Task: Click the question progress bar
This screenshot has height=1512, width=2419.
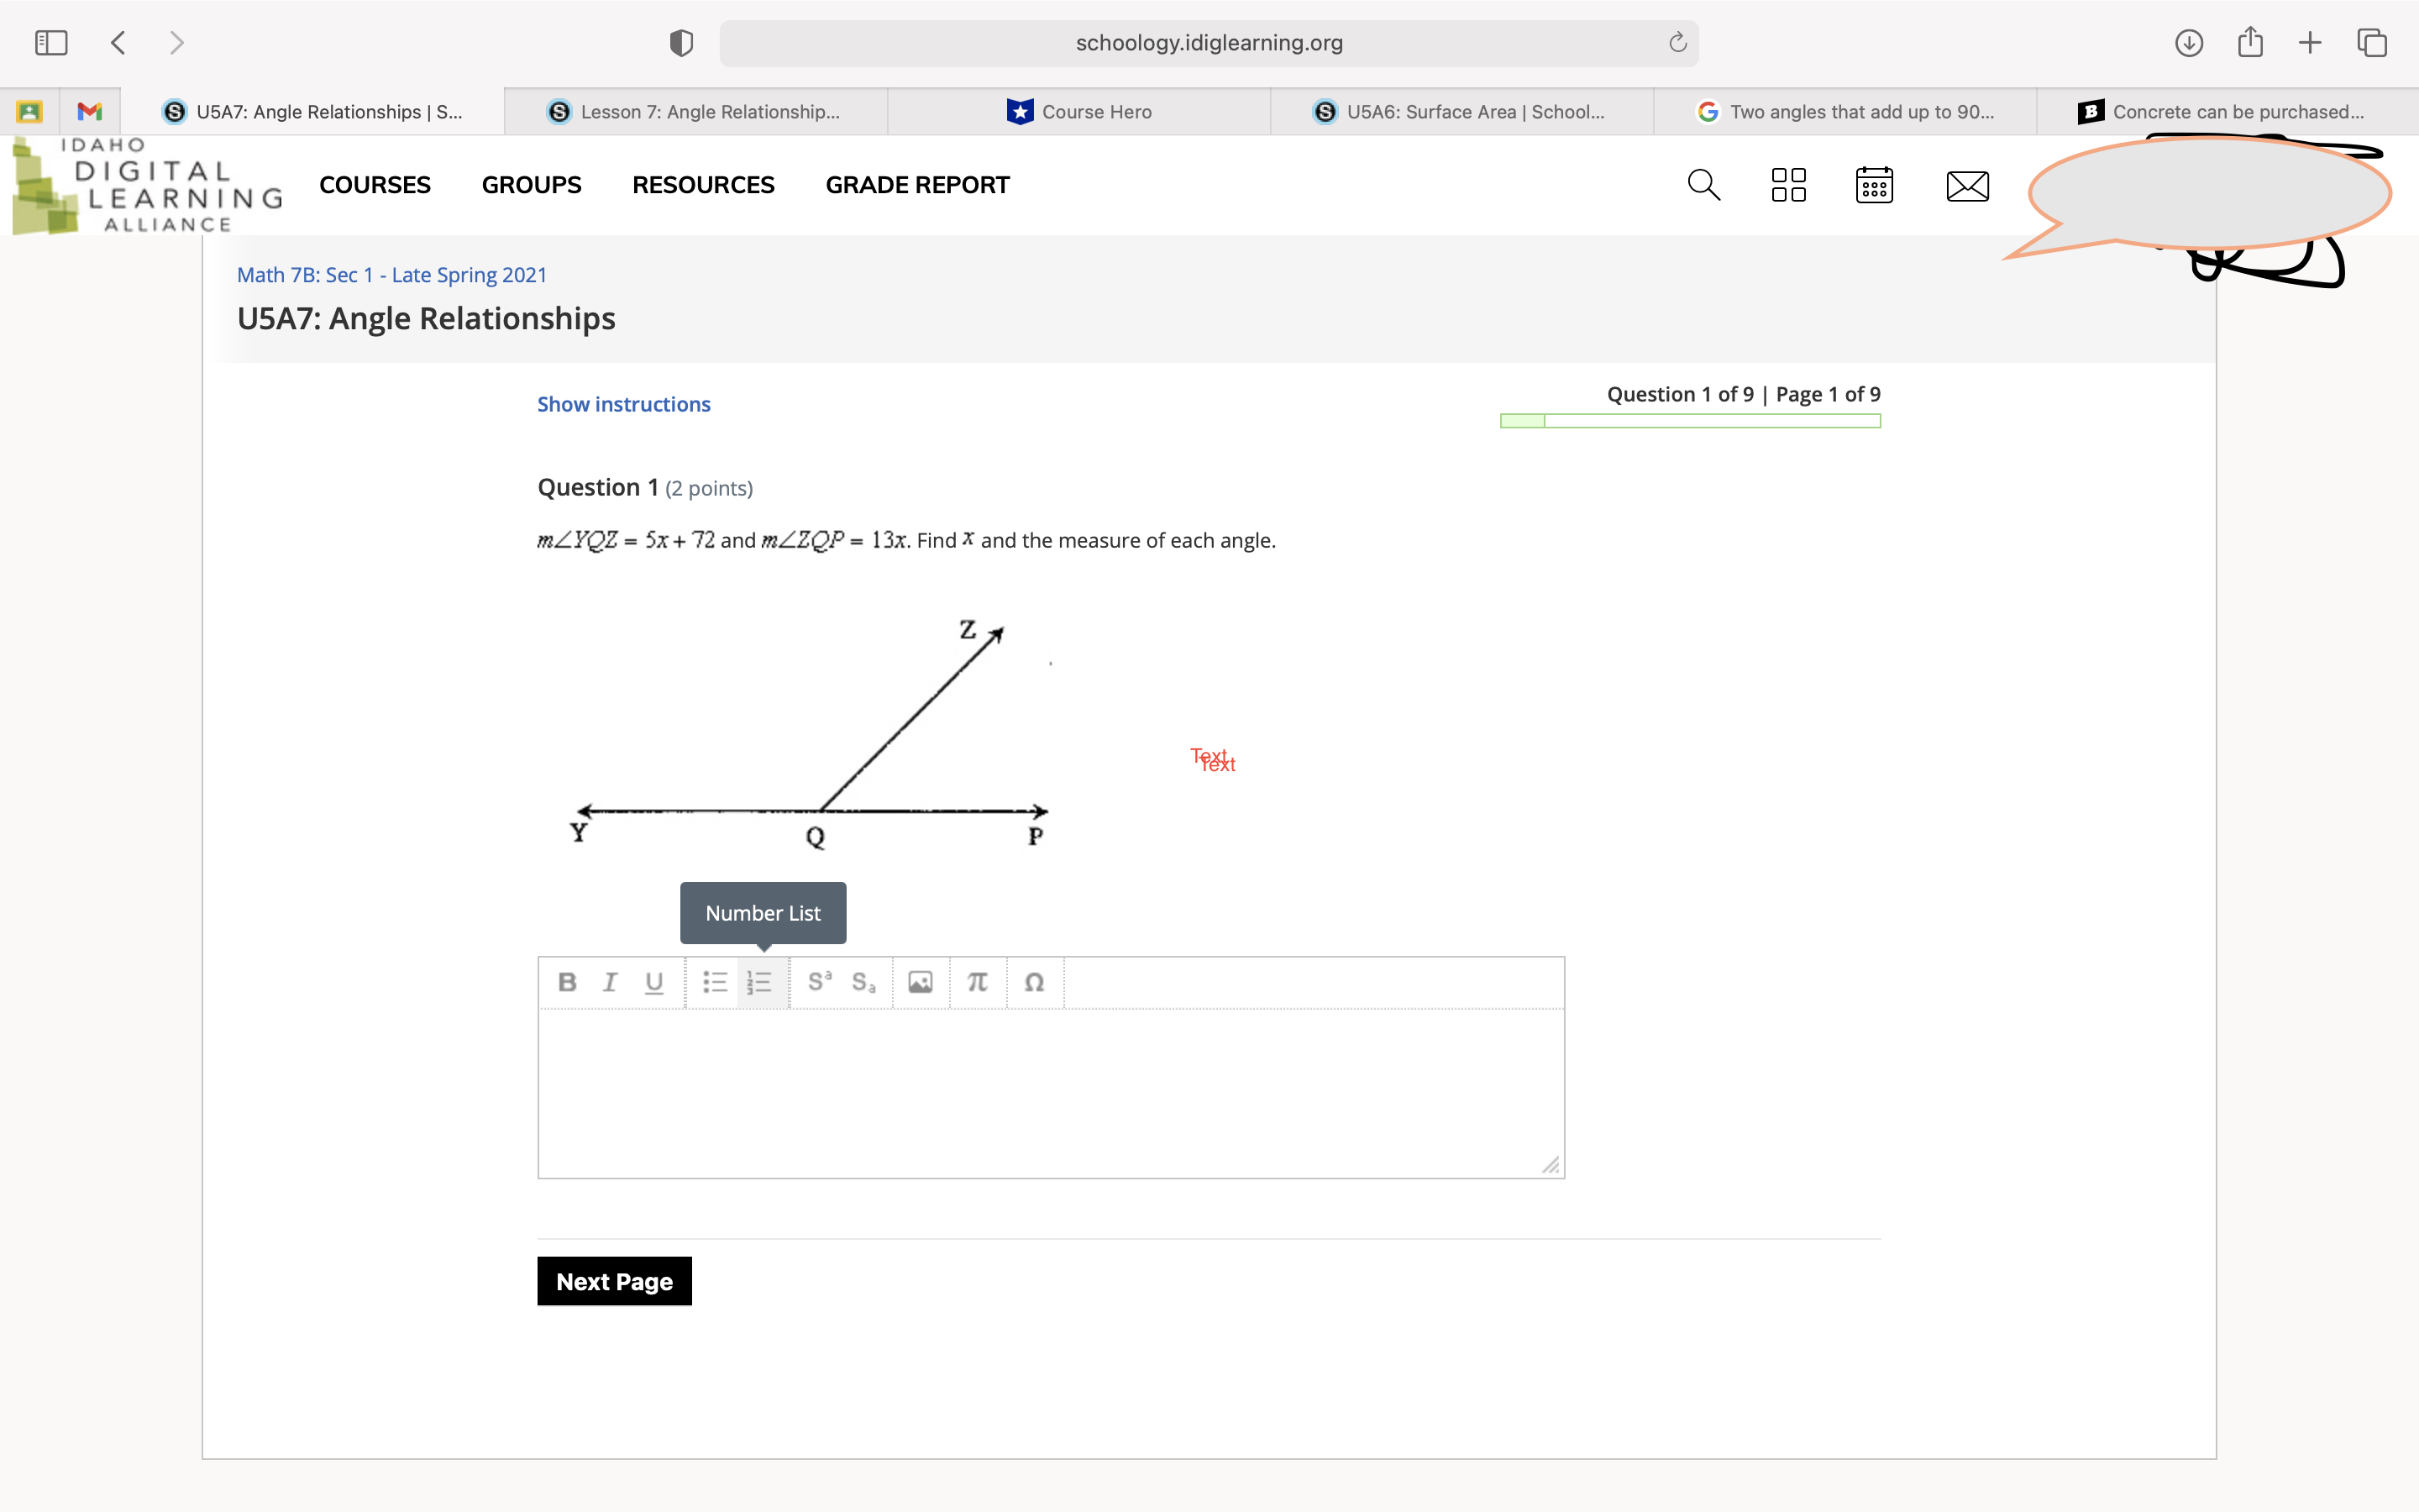Action: [1689, 421]
